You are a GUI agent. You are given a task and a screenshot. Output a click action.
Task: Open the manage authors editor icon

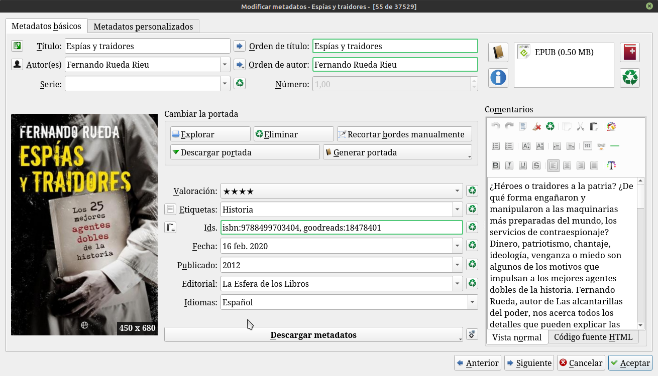point(17,65)
